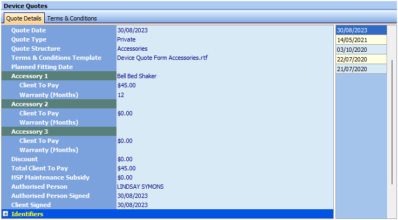This screenshot has height=220, width=398.
Task: Click the vertical scrollbar beside the date list
Action: tap(392, 122)
